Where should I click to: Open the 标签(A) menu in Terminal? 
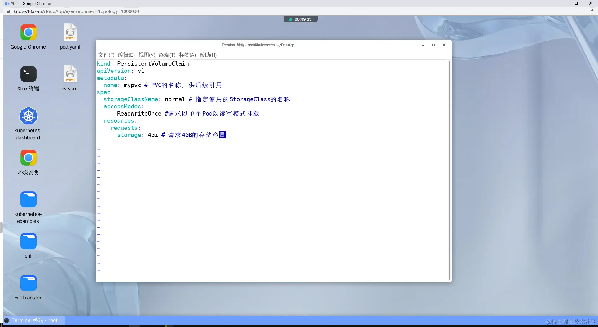[187, 55]
